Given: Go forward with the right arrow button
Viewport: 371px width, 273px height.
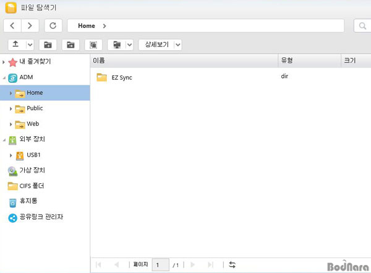Looking at the screenshot, I should coord(30,25).
